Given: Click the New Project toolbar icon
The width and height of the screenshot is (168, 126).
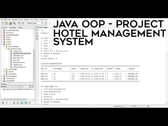Looking at the screenshot, I should click(x=7, y=23).
